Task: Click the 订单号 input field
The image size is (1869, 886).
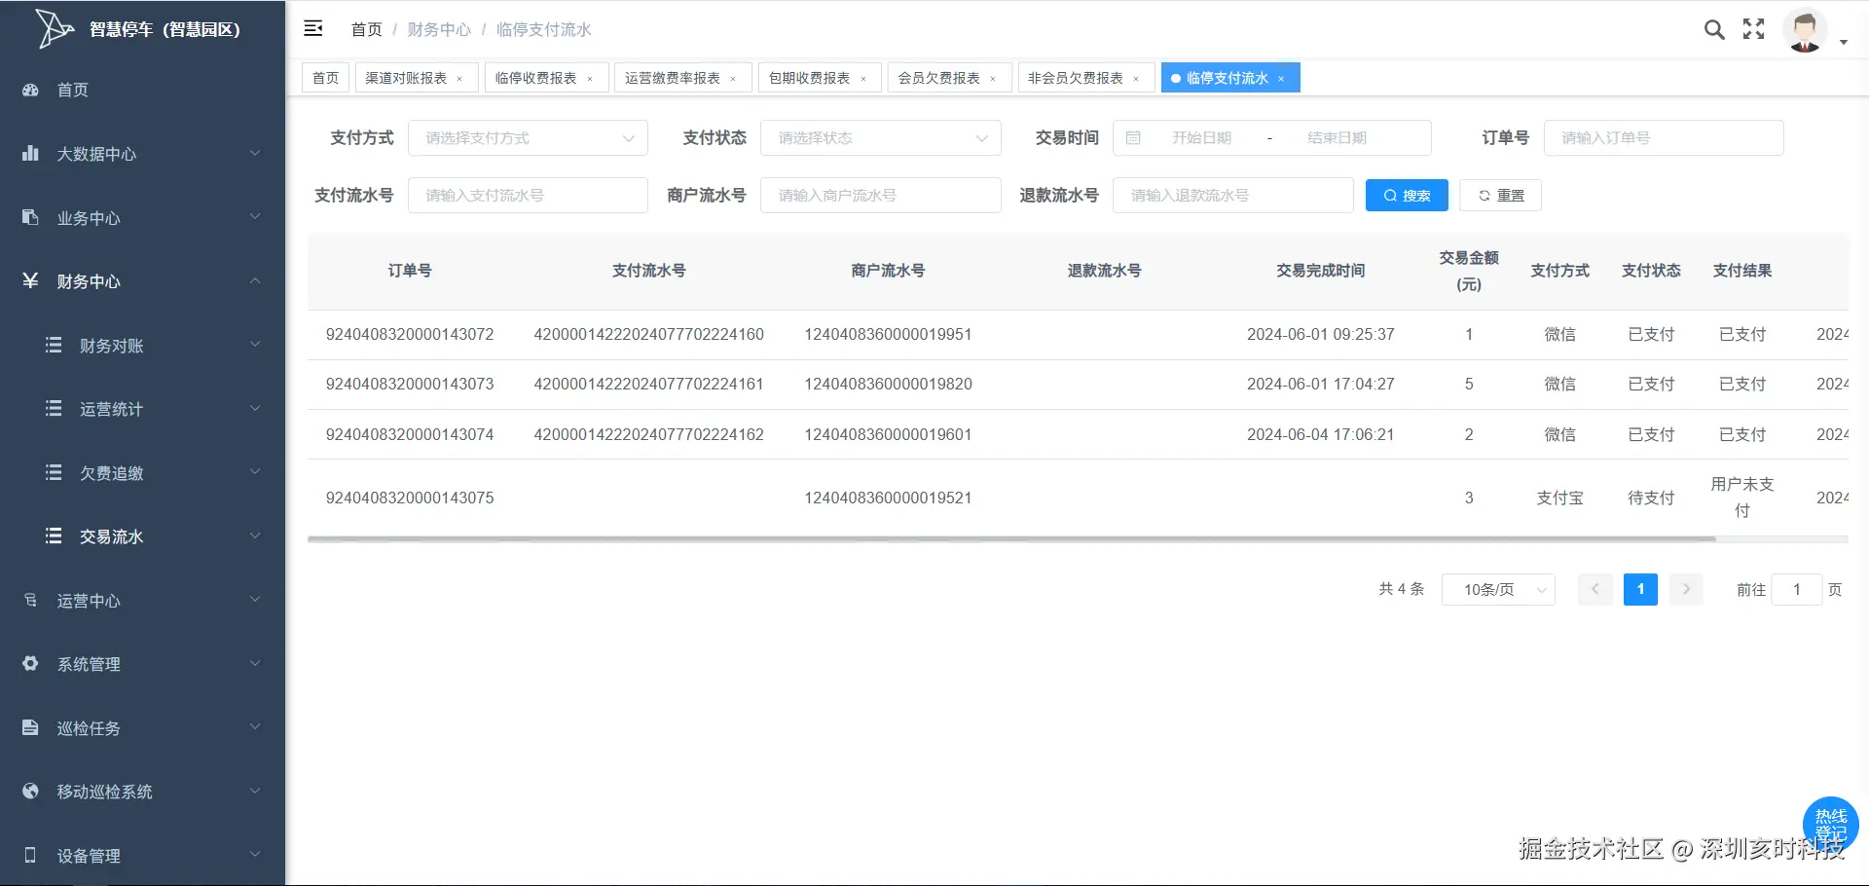Action: click(x=1664, y=138)
